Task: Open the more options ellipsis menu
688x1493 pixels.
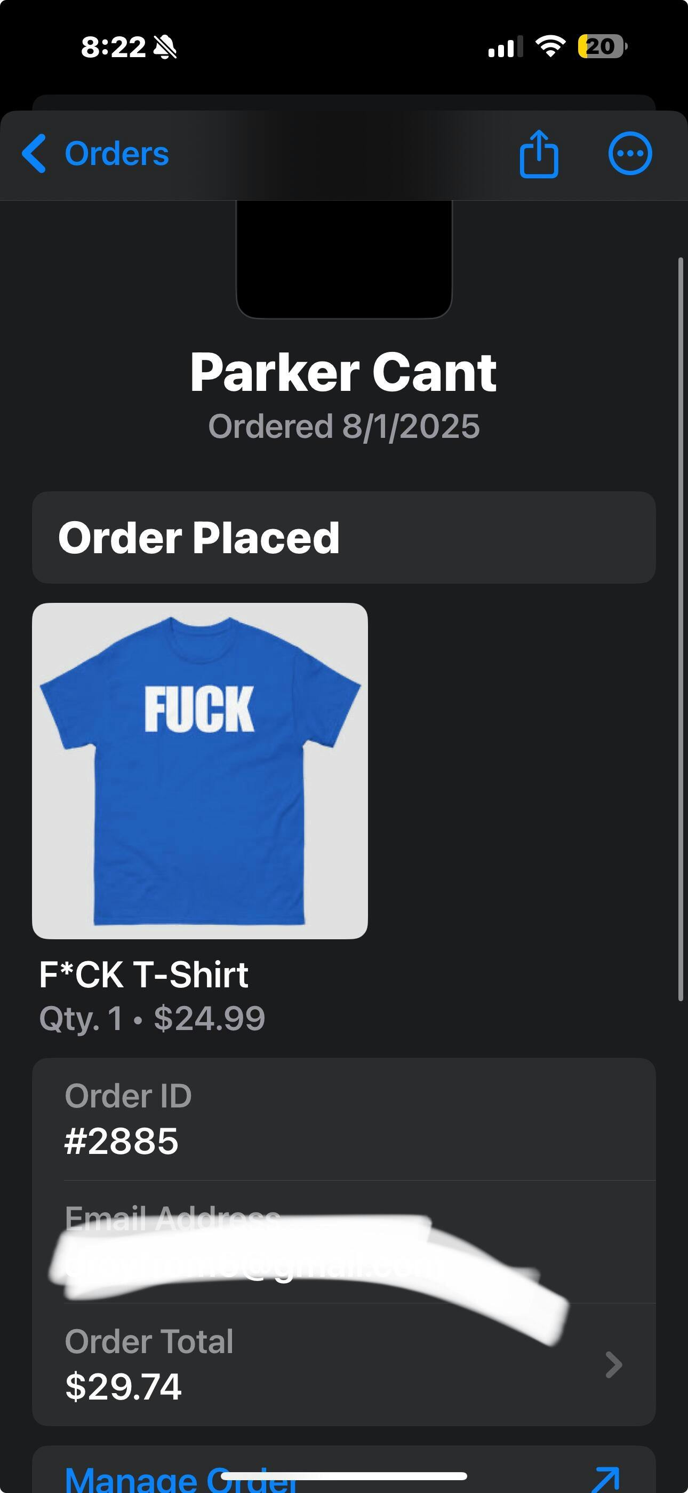Action: (x=630, y=154)
